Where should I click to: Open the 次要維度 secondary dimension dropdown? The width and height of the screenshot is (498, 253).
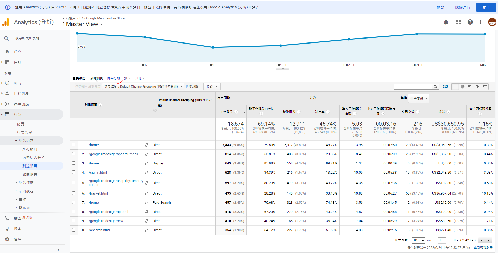pos(143,87)
